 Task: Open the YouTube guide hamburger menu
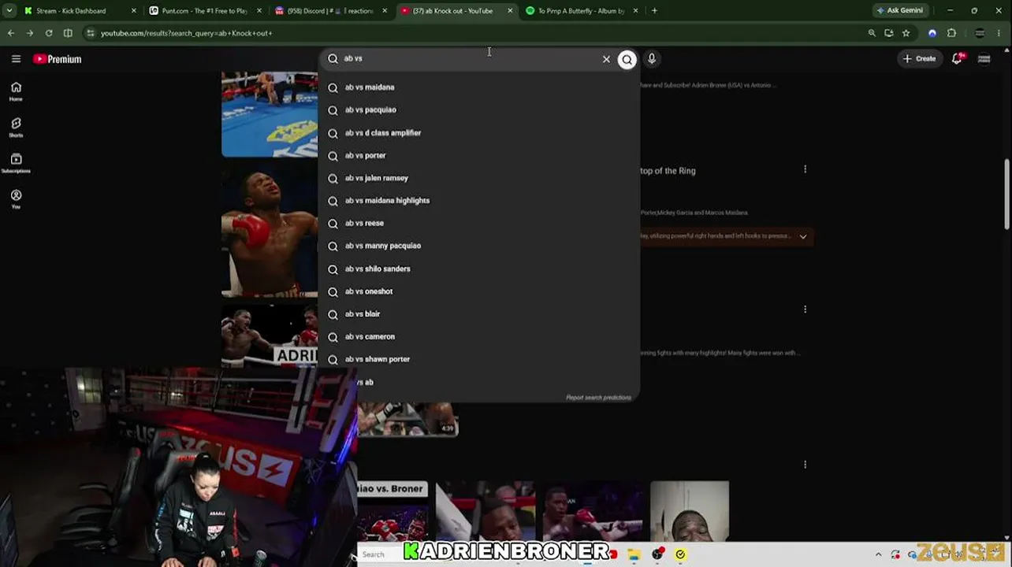[16, 59]
